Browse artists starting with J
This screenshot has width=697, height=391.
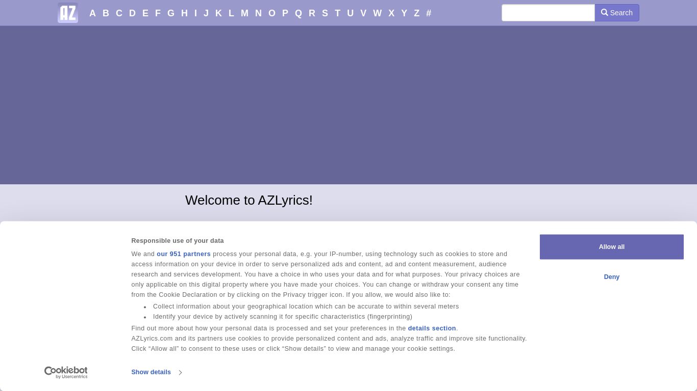coord(206,13)
